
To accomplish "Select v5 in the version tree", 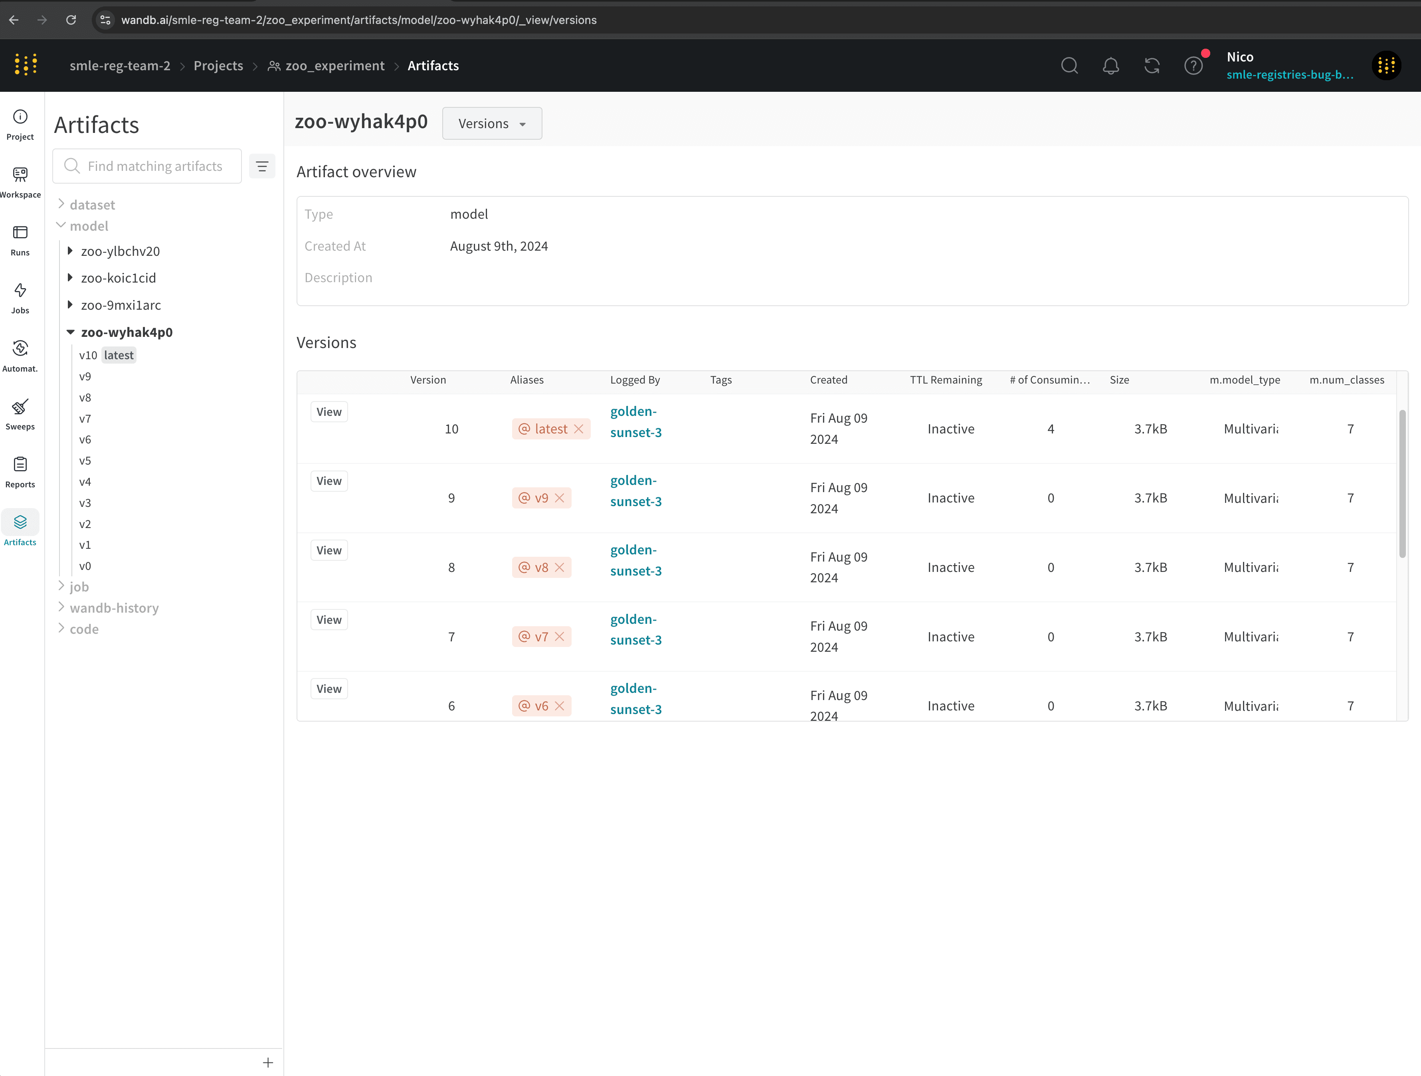I will (85, 461).
